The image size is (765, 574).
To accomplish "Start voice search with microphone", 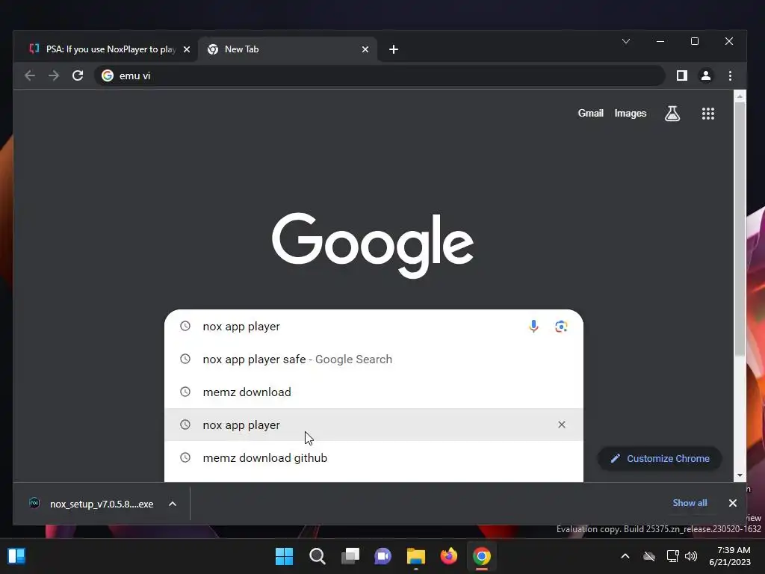I will coord(533,326).
